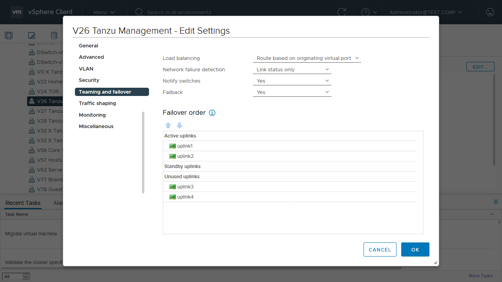Select V27 Tanzu tree item
This screenshot has width=502, height=282.
[45, 111]
